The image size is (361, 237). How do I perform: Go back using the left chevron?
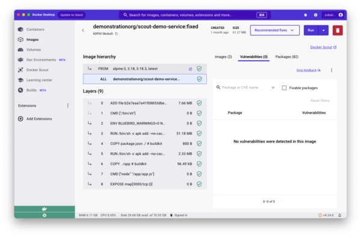[x=83, y=30]
